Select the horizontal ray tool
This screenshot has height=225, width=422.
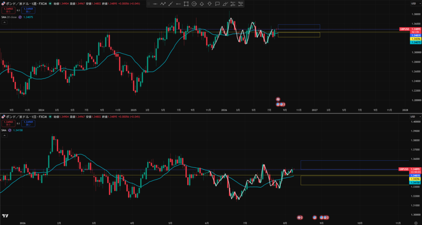click(178, 4)
